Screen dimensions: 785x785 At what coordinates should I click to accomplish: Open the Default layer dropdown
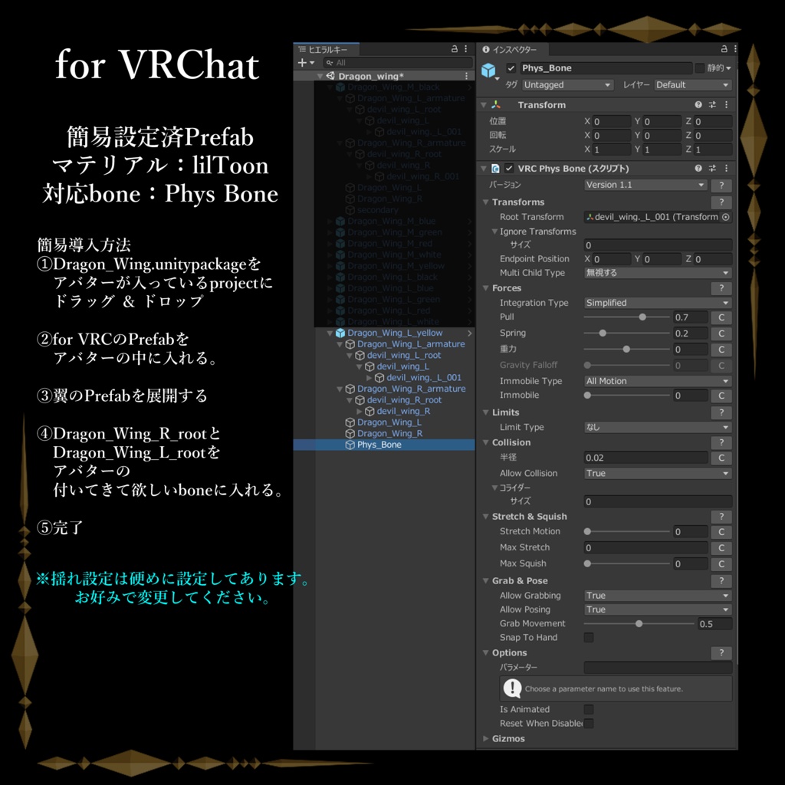pos(693,85)
